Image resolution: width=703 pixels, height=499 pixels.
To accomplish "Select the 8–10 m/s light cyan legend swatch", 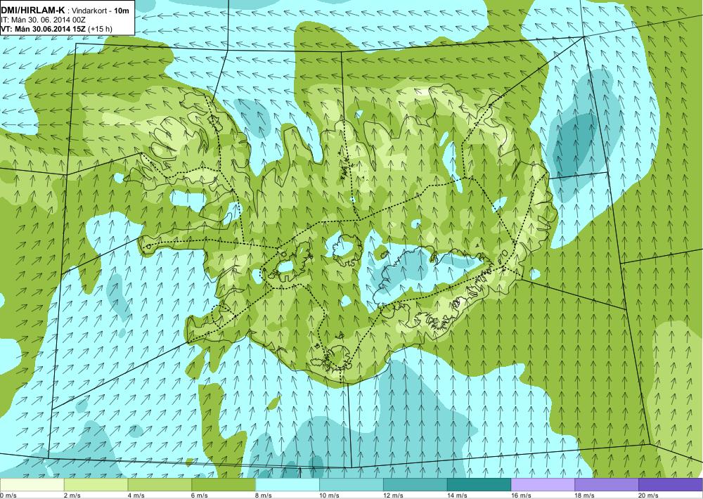I will point(288,485).
